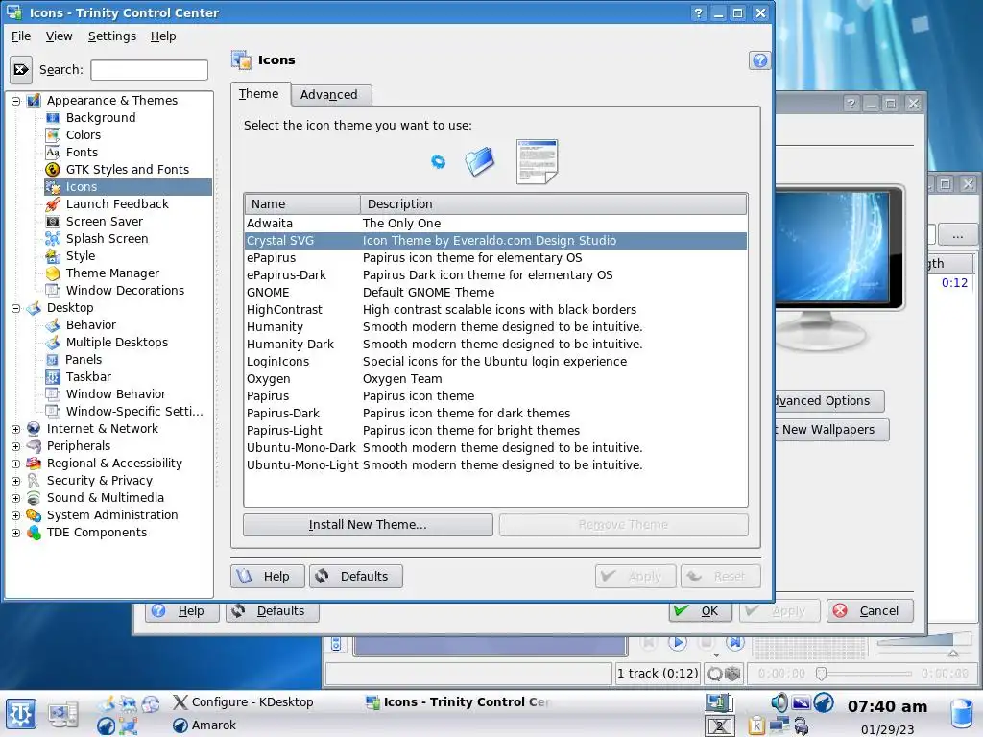983x737 pixels.
Task: Toggle Amarok random mode dice button
Action: click(x=732, y=674)
